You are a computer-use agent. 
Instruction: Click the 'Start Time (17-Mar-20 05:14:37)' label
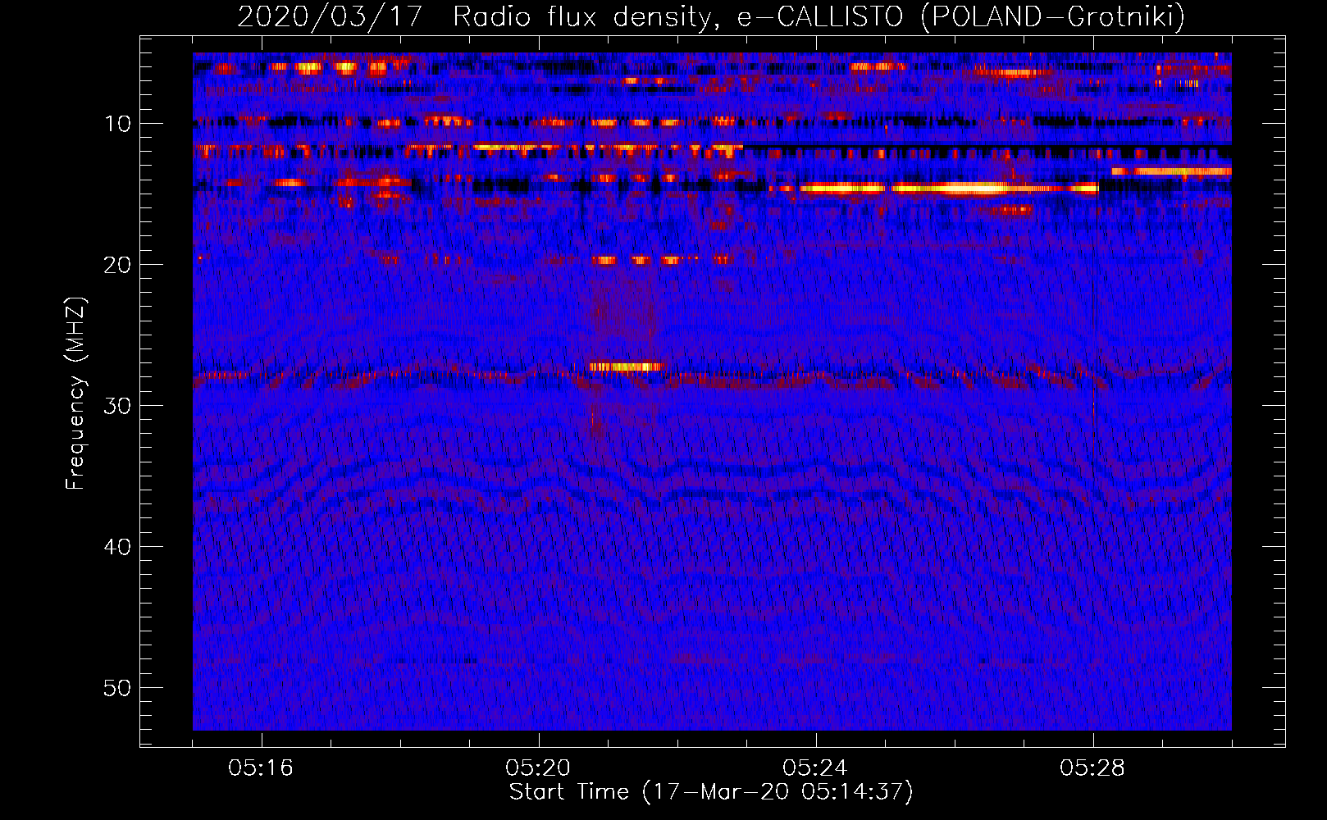tap(711, 792)
